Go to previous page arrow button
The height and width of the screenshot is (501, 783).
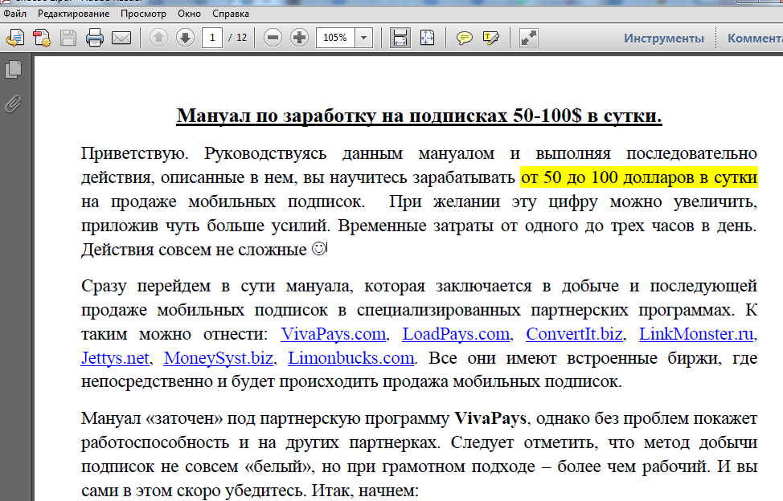(159, 38)
